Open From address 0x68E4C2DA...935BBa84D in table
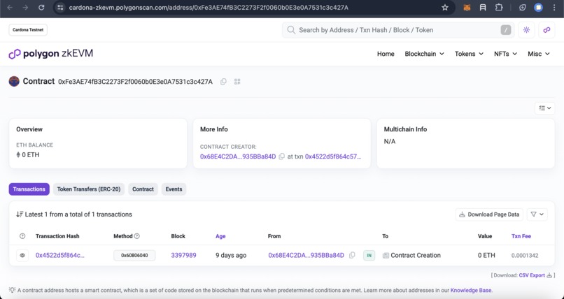 (x=306, y=255)
